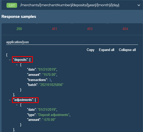Click the green GET method badge

click(12, 5)
